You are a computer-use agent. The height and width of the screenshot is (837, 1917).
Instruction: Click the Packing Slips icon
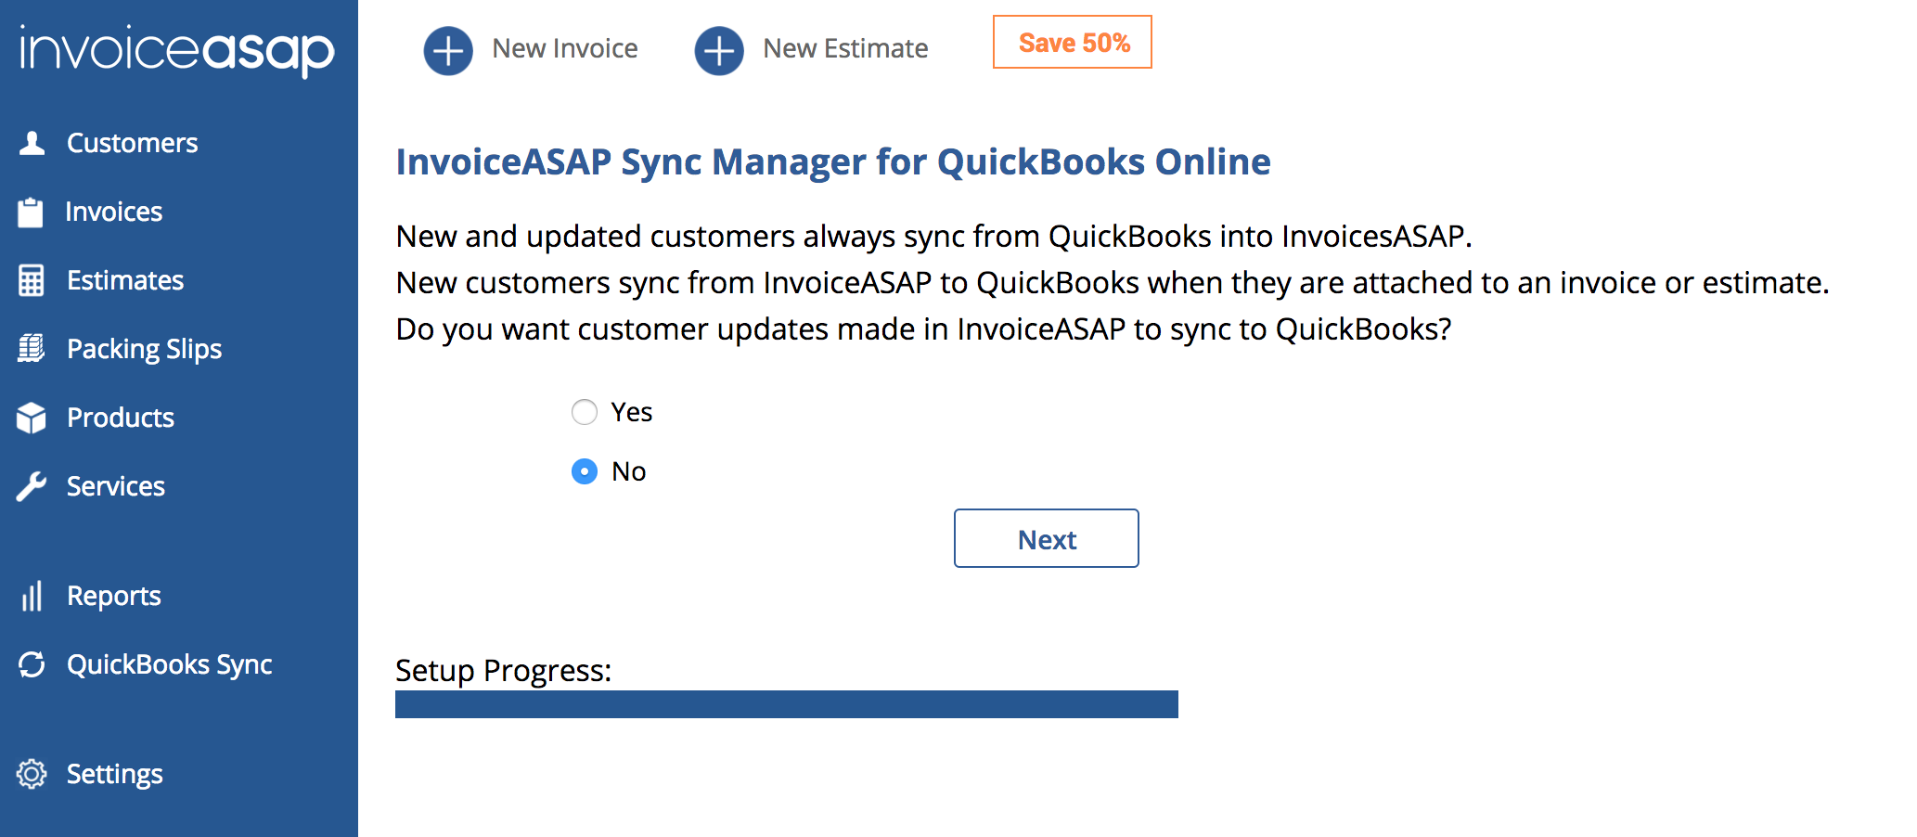(x=31, y=349)
